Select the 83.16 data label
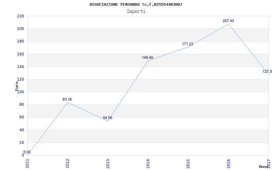This screenshot has width=272, height=170. [67, 99]
